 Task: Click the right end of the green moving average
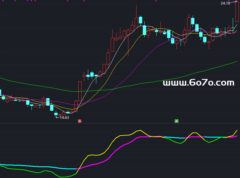pos(236,61)
